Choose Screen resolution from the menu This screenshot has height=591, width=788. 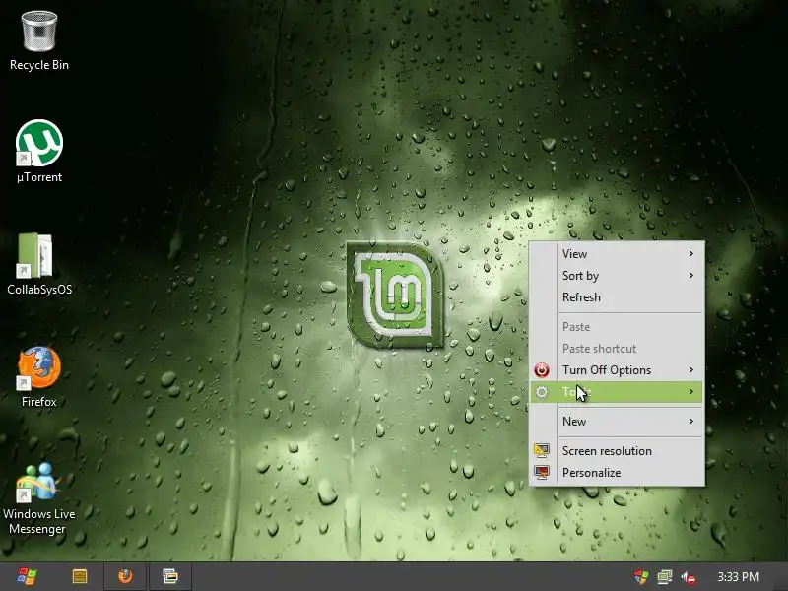(618, 451)
